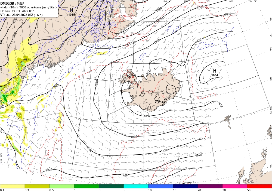Click the '20W' longitude label at top
Image resolution: width=272 pixels, height=192 pixels.
pyautogui.click(x=144, y=1)
